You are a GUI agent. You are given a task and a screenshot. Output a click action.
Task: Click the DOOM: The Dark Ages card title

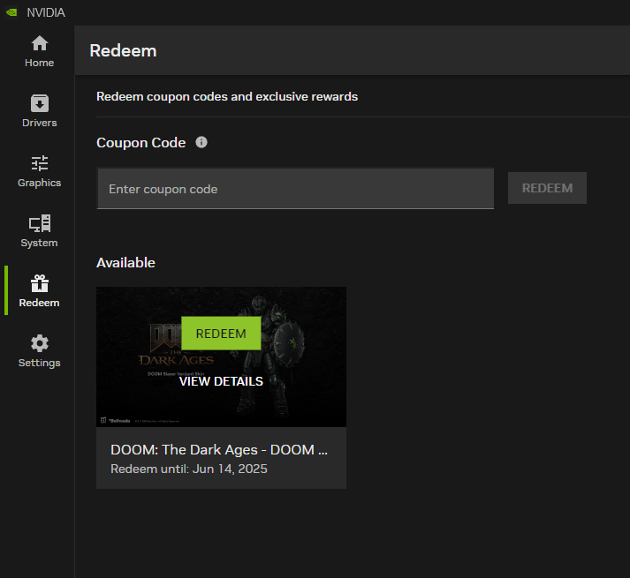(x=219, y=449)
